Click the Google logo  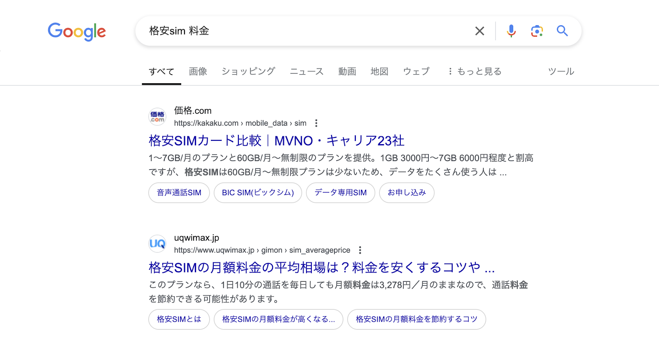(77, 31)
